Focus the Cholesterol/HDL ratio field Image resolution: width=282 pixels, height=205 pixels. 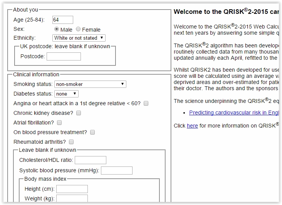(x=91, y=160)
